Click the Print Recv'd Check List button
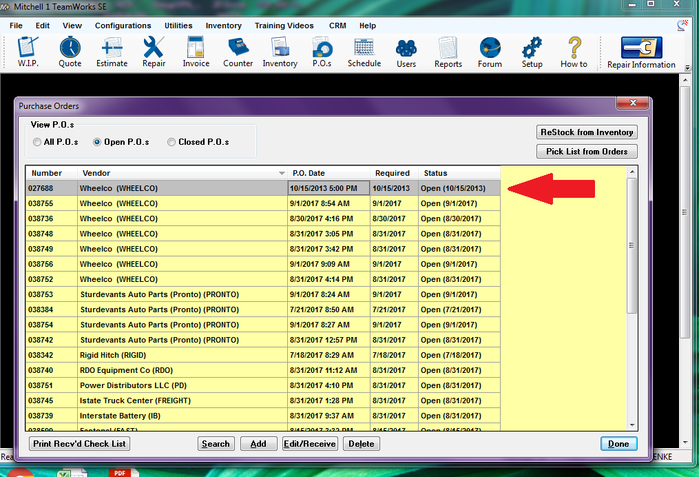 tap(79, 443)
